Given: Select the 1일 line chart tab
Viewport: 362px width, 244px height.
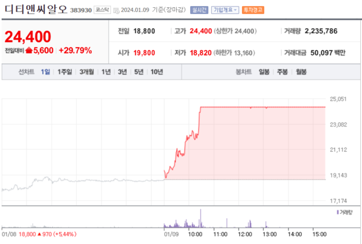Looking at the screenshot, I should pos(45,72).
